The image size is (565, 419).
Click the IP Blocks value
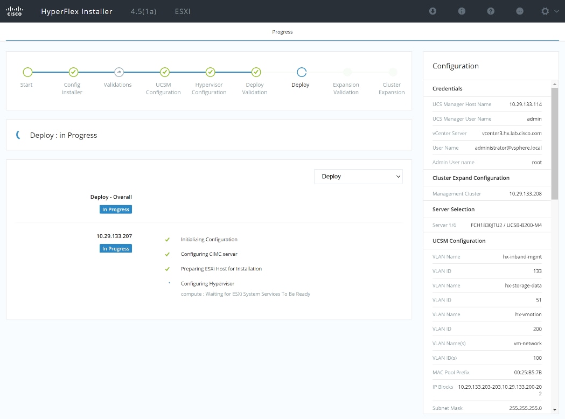coord(500,390)
